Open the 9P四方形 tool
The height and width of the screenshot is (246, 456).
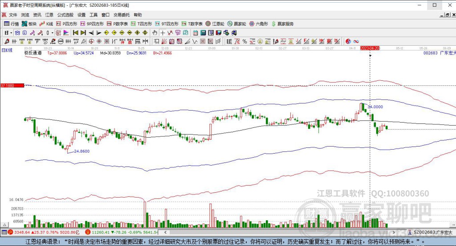pyautogui.click(x=92, y=24)
